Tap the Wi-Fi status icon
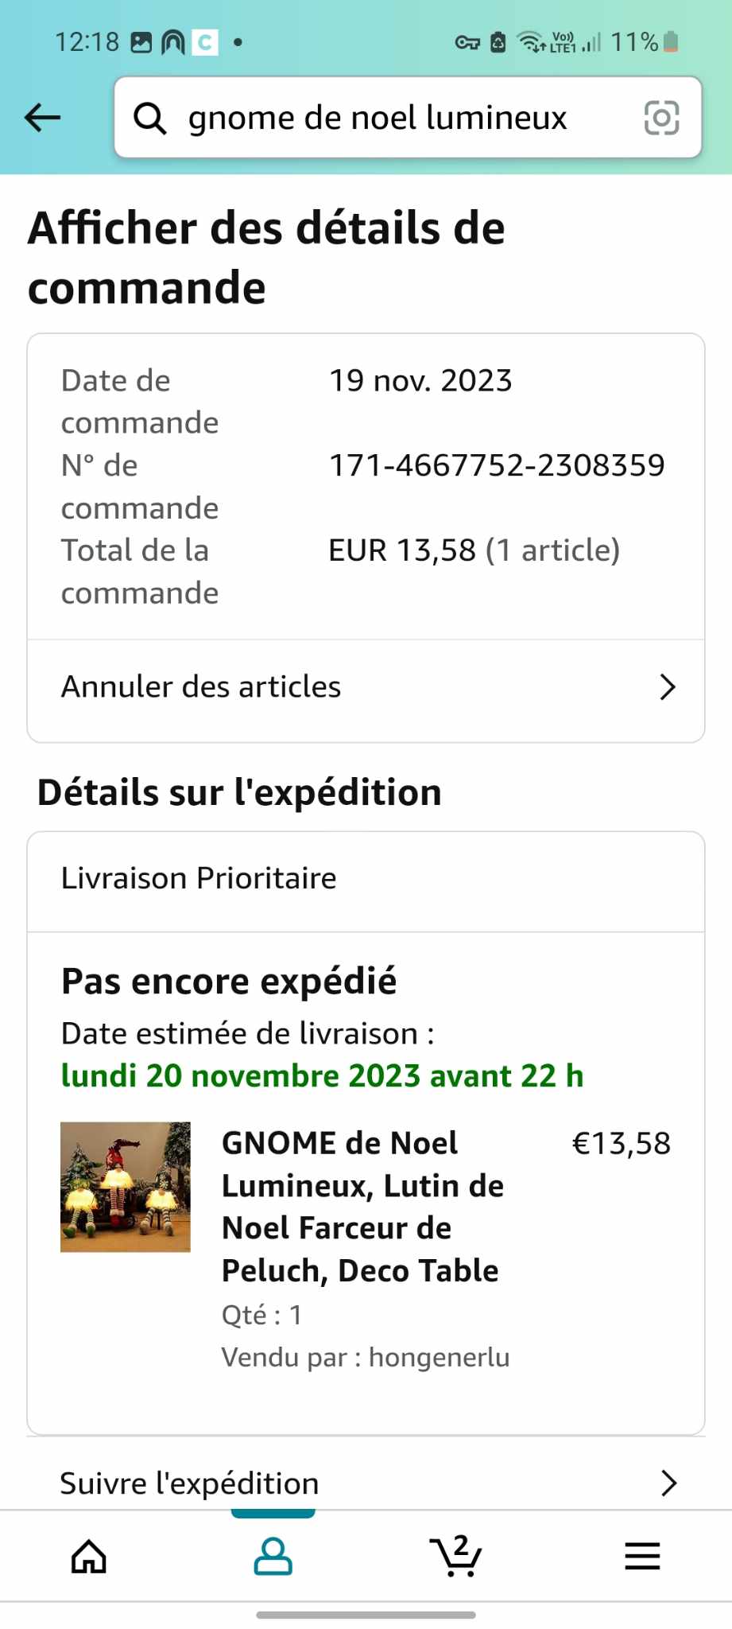This screenshot has height=1629, width=732. (530, 41)
